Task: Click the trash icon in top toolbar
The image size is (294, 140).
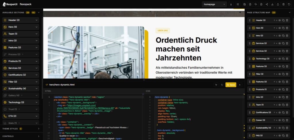Action: click(283, 4)
